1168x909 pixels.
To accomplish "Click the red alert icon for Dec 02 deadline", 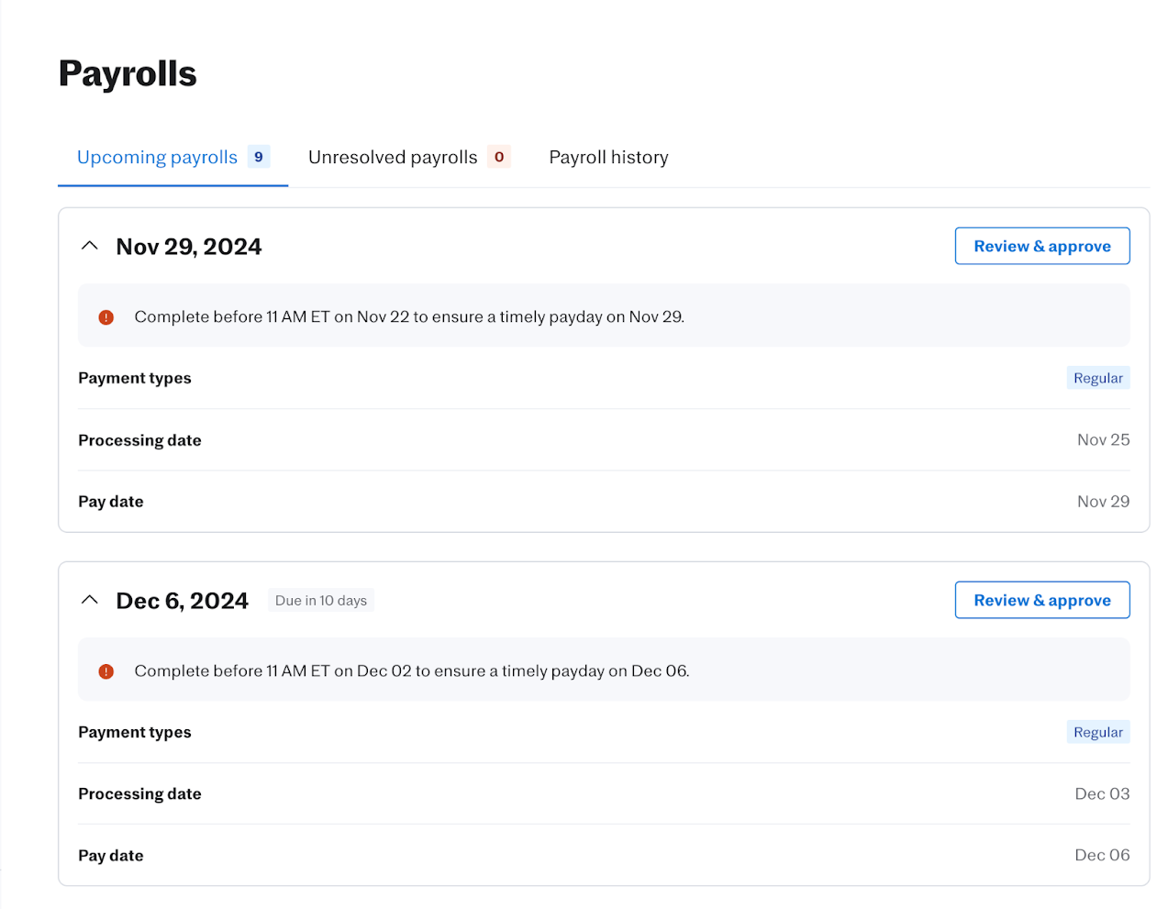I will coord(106,671).
